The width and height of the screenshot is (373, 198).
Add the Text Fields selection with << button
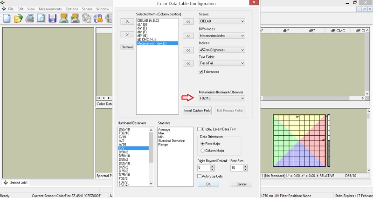pyautogui.click(x=188, y=63)
